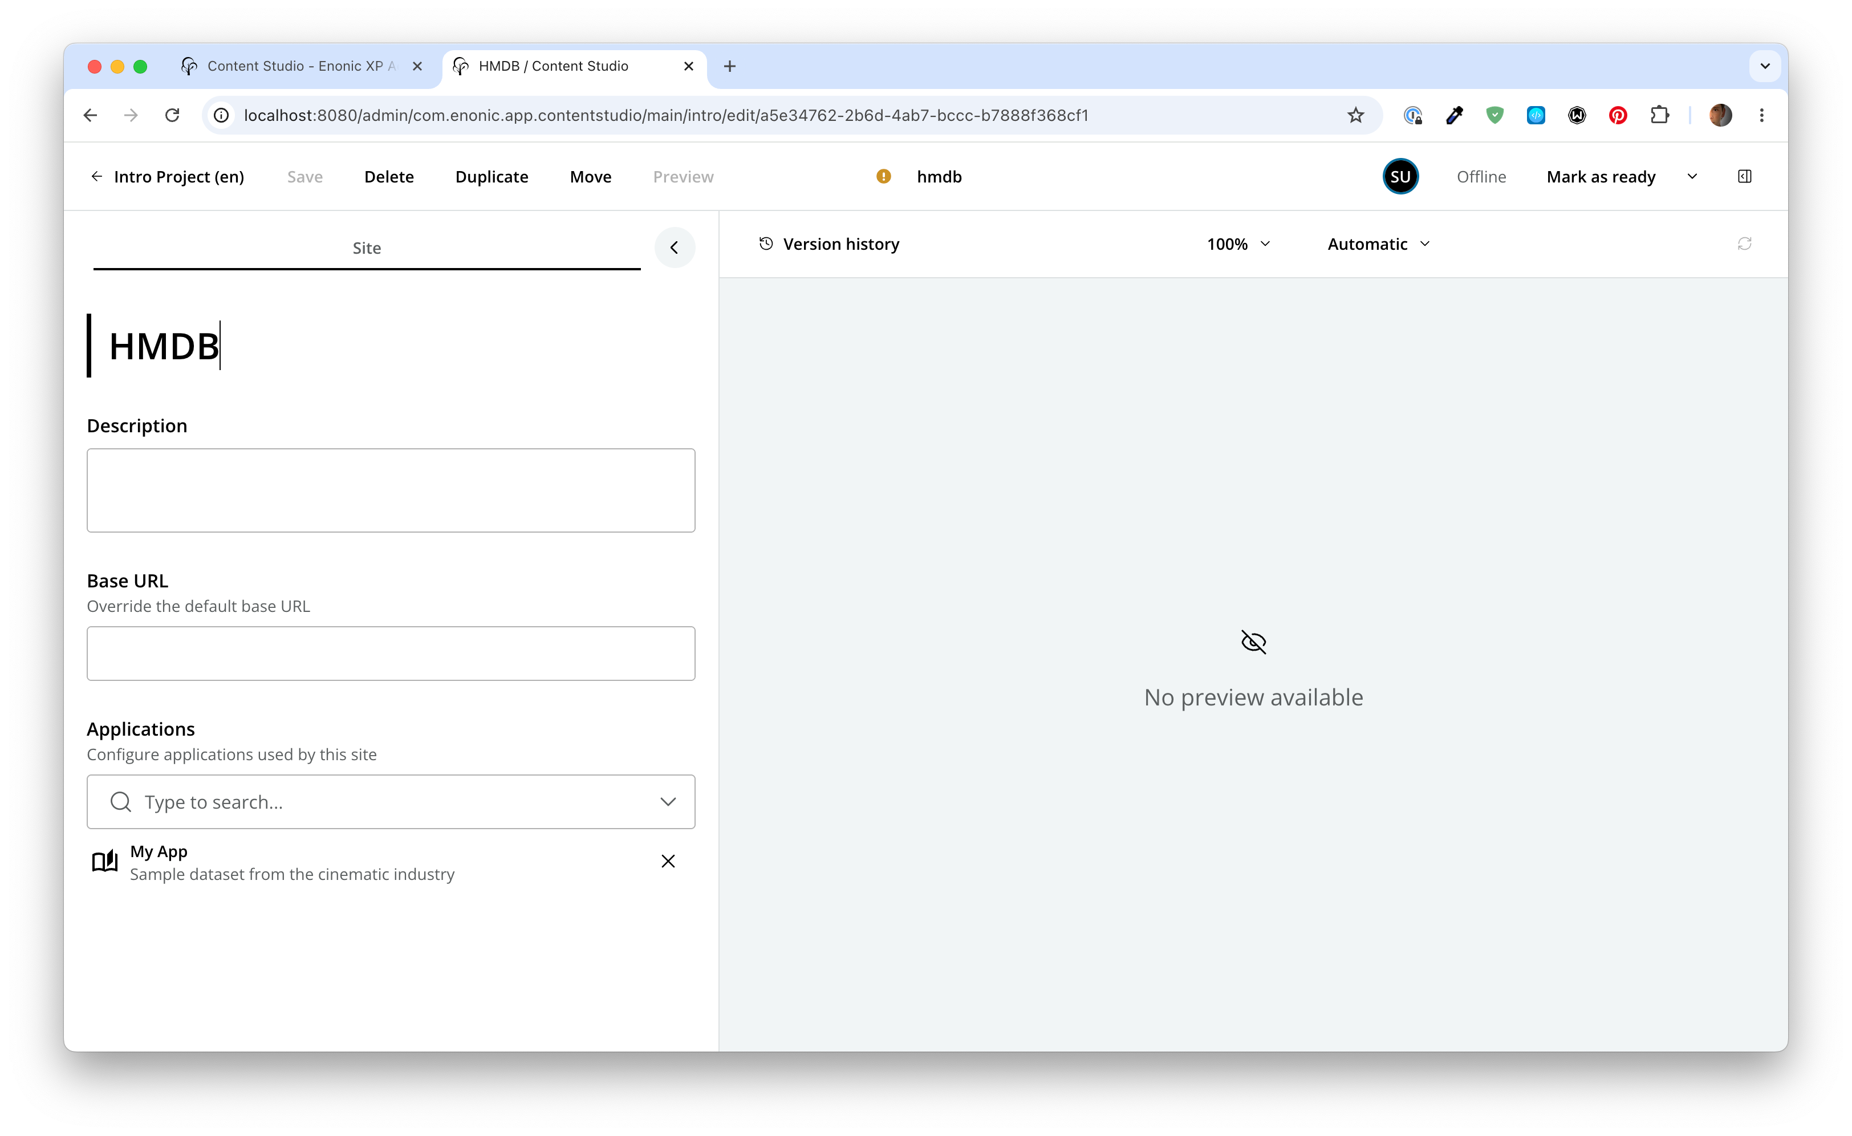Open the password manager extension icon
Viewport: 1852px width, 1136px height.
pyautogui.click(x=1413, y=115)
